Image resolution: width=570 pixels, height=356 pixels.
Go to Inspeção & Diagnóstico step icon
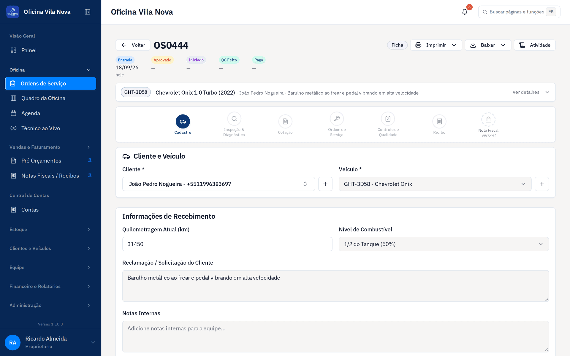234,119
